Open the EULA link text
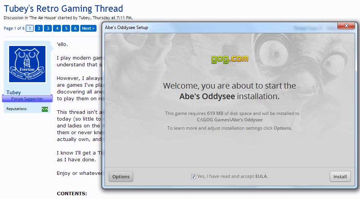 pyautogui.click(x=261, y=176)
